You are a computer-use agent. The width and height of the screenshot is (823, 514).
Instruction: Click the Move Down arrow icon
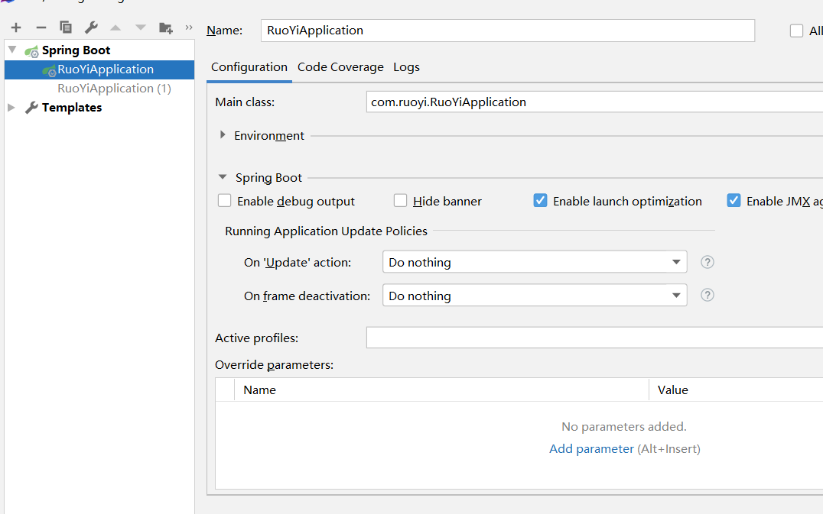[x=140, y=27]
